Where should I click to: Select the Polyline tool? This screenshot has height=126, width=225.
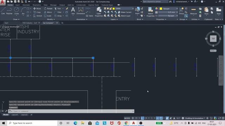(x=9, y=11)
